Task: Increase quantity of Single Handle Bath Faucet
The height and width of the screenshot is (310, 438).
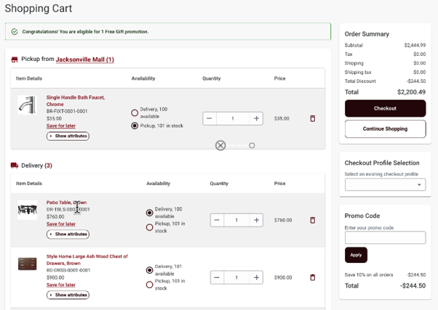Action: (x=257, y=118)
